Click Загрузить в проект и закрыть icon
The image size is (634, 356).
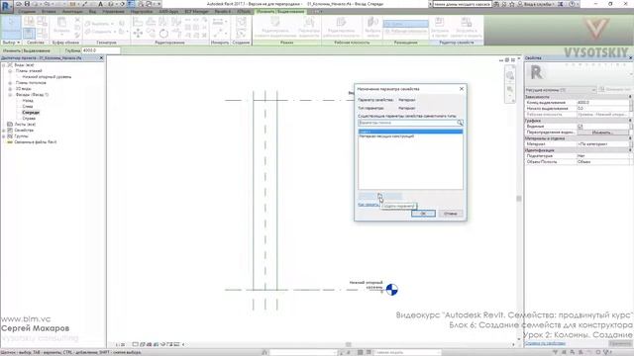[x=466, y=27]
